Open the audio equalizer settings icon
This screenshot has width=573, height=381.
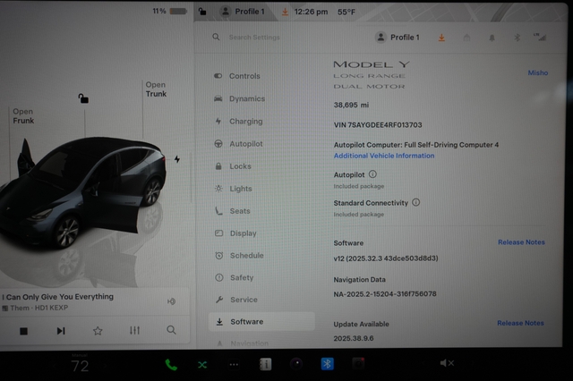point(134,331)
